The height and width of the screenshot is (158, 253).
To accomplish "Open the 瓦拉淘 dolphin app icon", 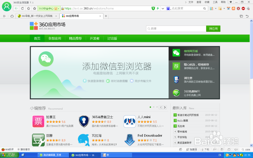I will 84,140.
